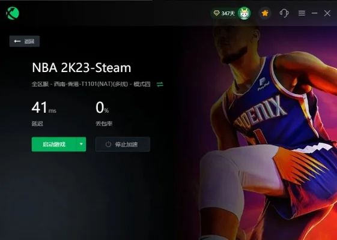Click the 延迟 label
Image resolution: width=337 pixels, height=240 pixels.
coord(37,124)
